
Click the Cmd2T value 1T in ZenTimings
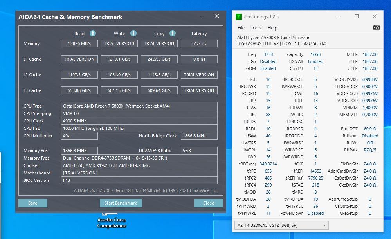(x=315, y=68)
